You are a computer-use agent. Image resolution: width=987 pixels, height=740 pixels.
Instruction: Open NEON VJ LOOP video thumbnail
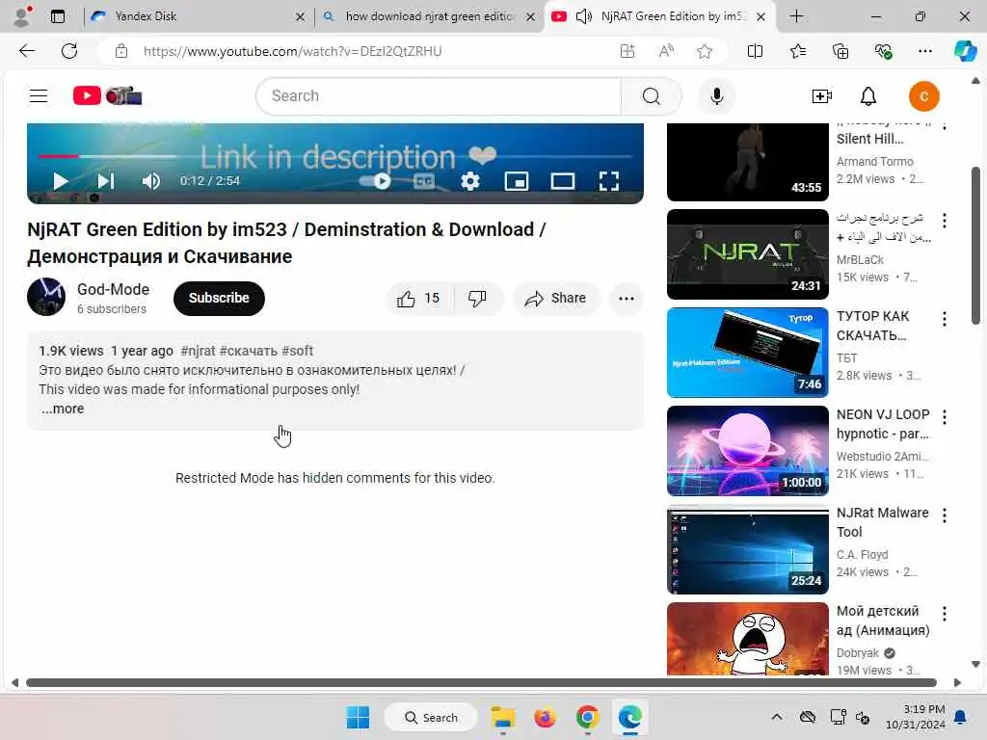(748, 451)
